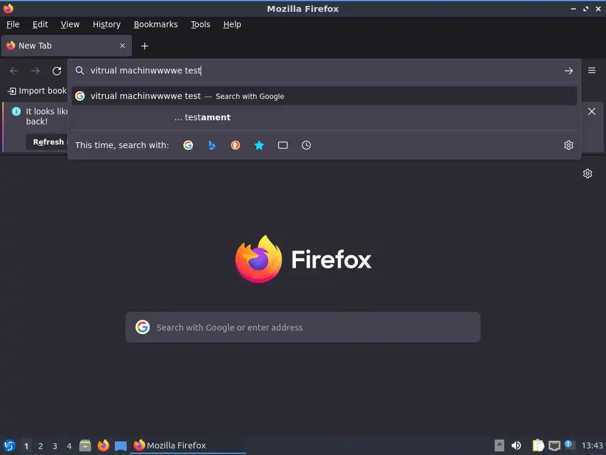606x455 pixels.
Task: Select the New Tab tab
Action: pos(66,46)
